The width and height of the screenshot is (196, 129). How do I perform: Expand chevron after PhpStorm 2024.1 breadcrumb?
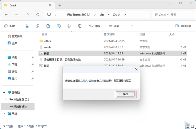coord(95,15)
